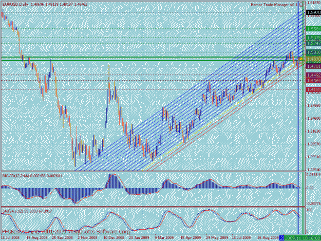Click the 13 Jul 2008 date label
The width and height of the screenshot is (321, 241).
point(10,237)
